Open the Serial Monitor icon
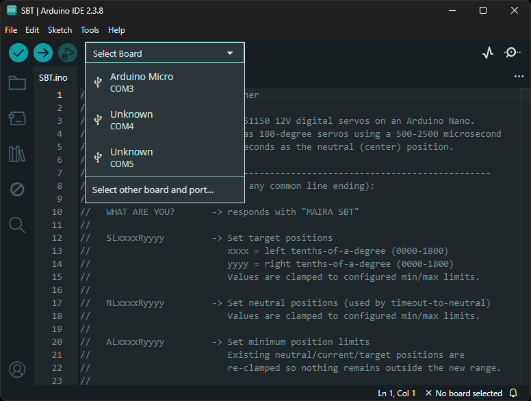Screen dimensions: 531x401 click(513, 53)
